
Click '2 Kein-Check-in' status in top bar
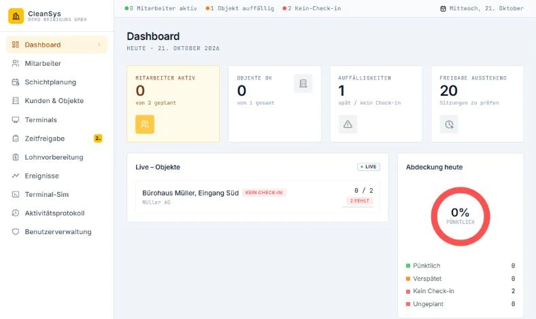click(x=312, y=9)
